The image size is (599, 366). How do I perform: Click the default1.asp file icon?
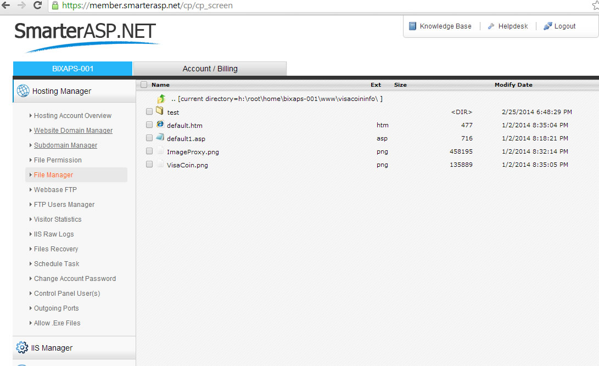coord(160,137)
